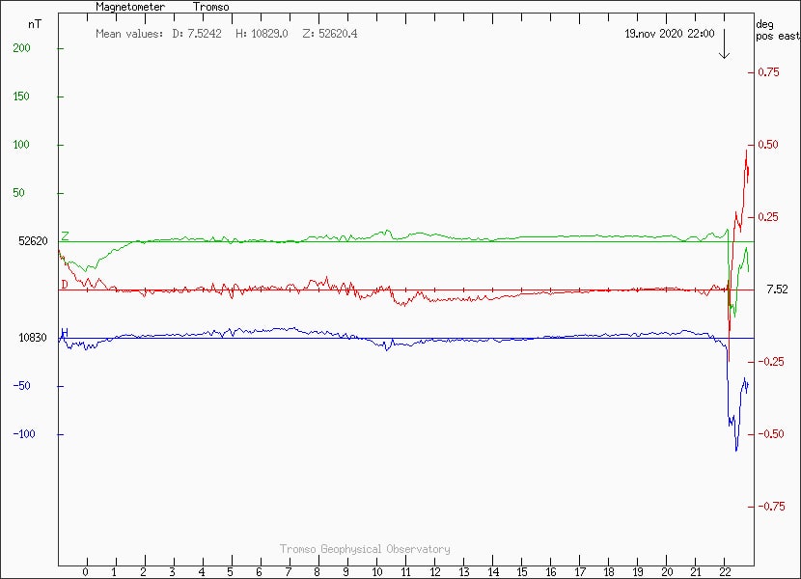Click the red 'D' trace label
This screenshot has width=801, height=579.
click(x=65, y=285)
